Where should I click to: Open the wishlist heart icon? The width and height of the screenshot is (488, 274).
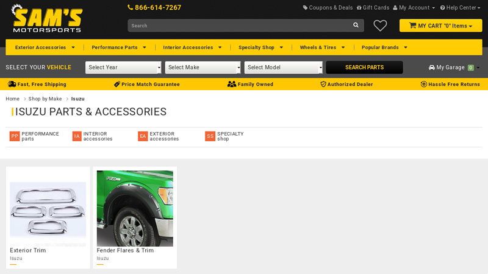tap(380, 26)
